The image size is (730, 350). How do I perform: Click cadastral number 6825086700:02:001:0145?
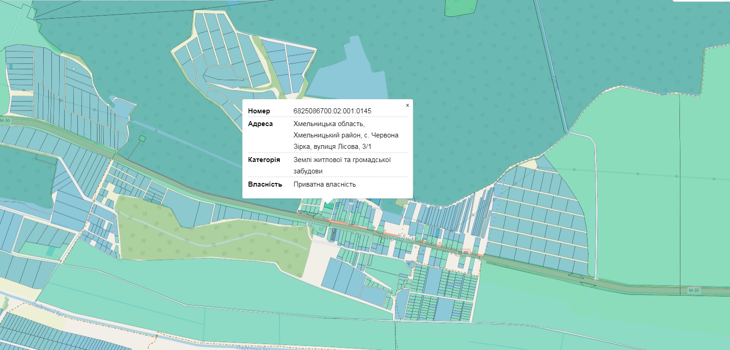click(x=332, y=111)
